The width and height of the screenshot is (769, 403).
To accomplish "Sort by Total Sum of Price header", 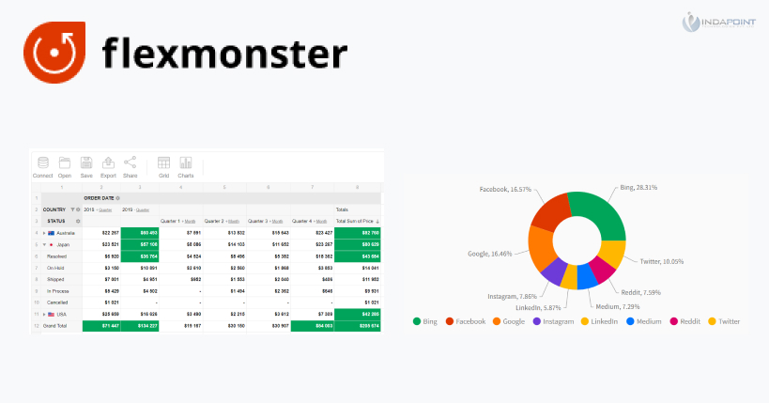I will (357, 222).
